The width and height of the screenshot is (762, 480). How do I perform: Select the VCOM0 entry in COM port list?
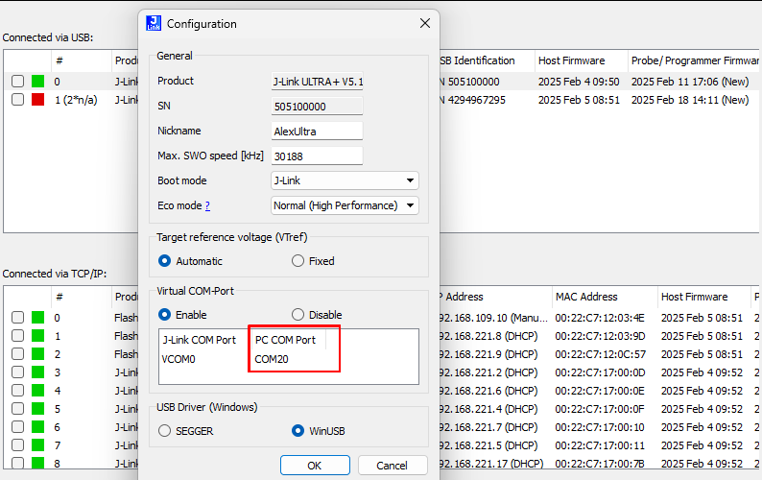[x=179, y=359]
